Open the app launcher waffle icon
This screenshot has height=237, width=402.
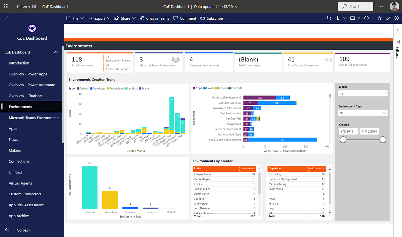(x=6, y=6)
